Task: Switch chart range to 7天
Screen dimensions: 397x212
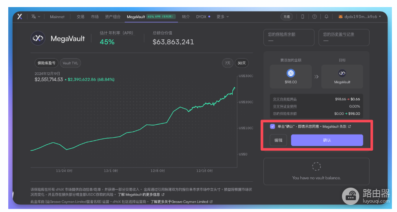Action: coord(228,63)
